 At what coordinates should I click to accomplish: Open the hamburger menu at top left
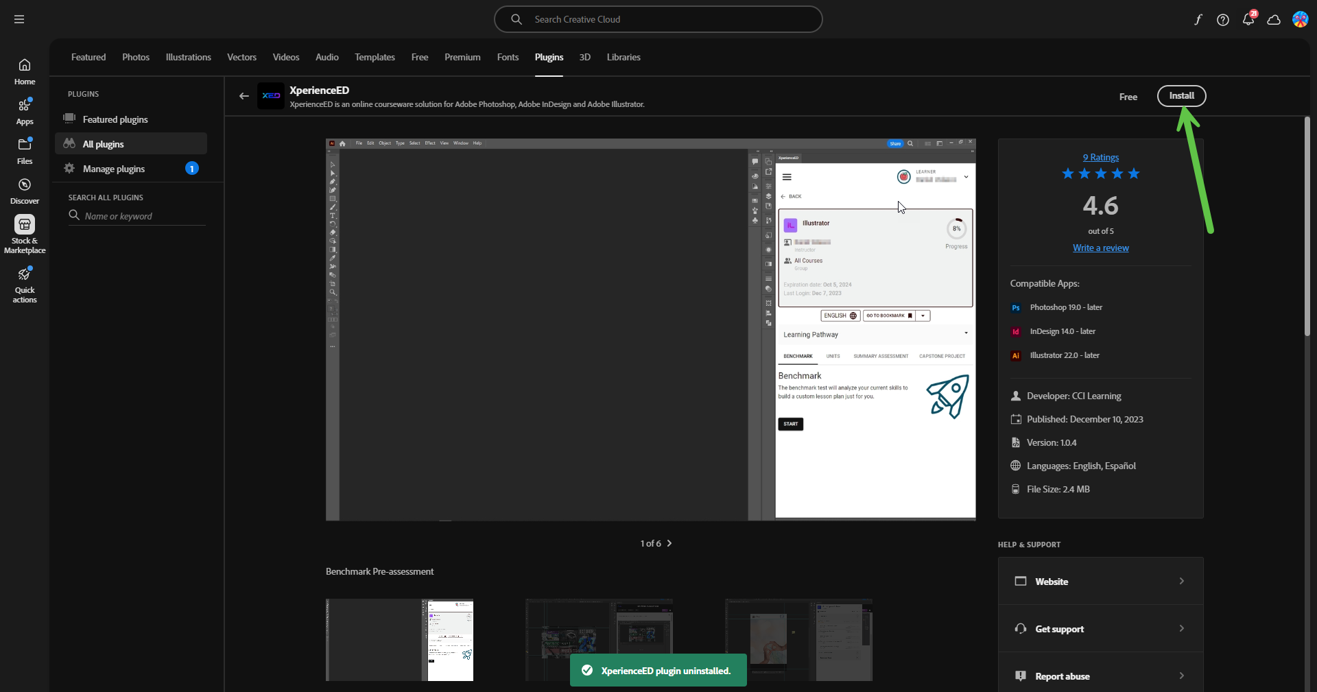point(19,19)
